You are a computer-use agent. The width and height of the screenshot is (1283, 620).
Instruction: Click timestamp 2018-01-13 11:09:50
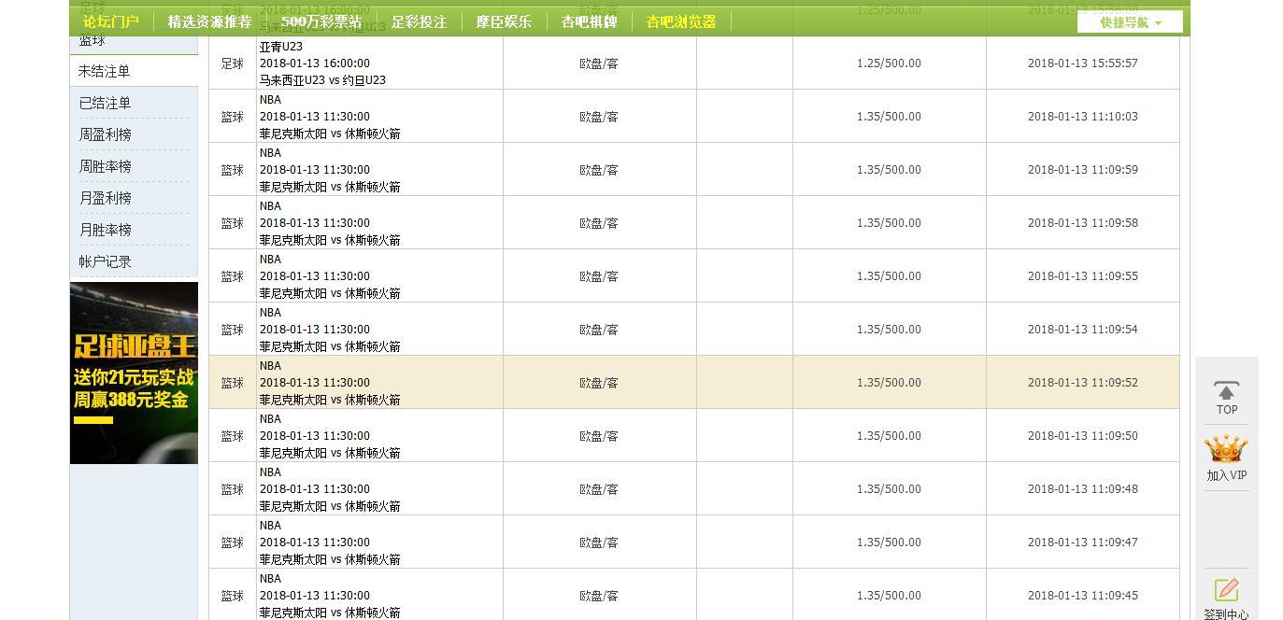pos(1082,436)
